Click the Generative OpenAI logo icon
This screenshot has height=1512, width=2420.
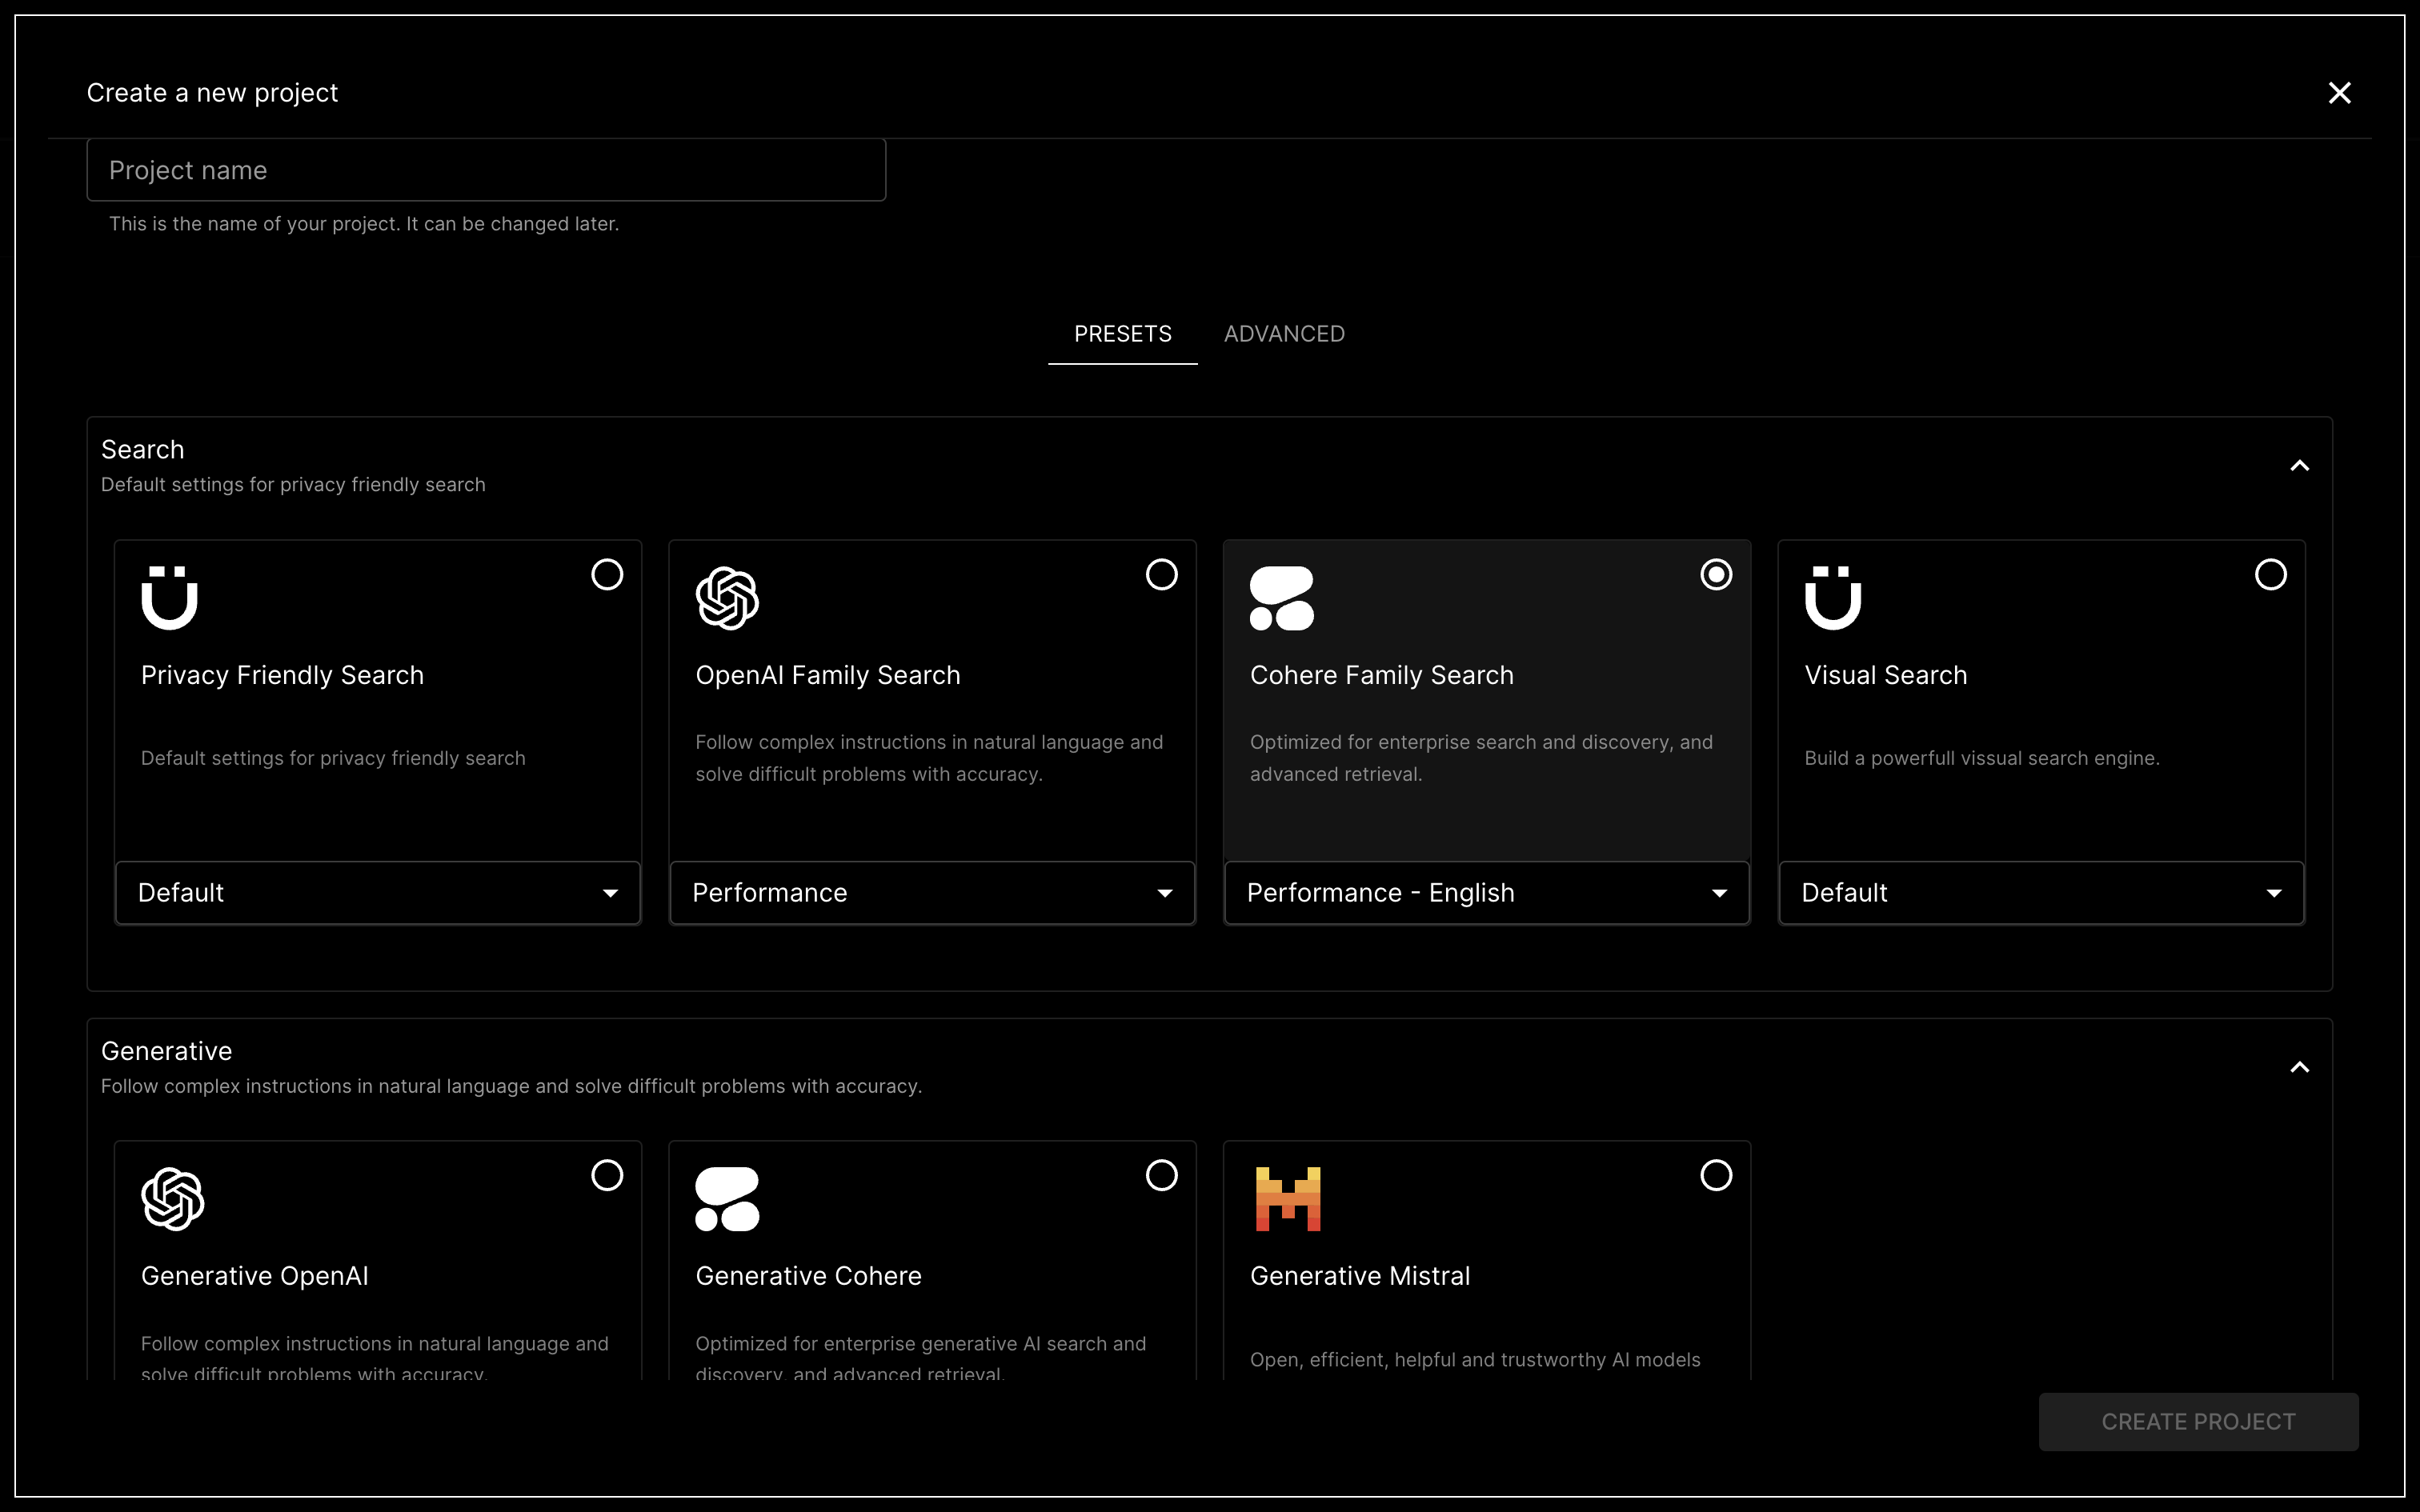pos(173,1198)
